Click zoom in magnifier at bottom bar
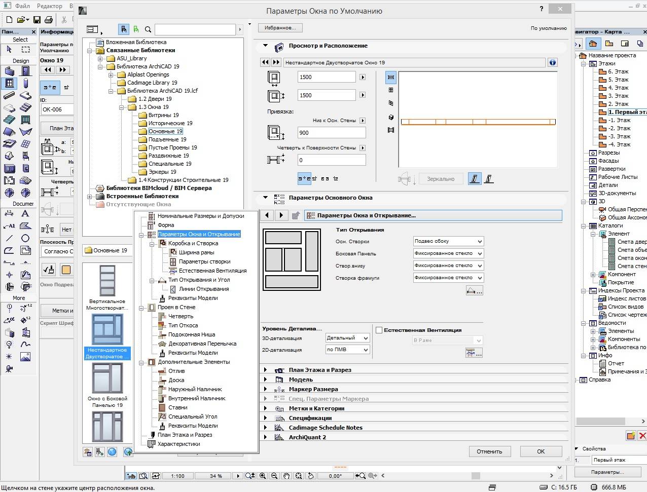The width and height of the screenshot is (647, 492). 263,476
